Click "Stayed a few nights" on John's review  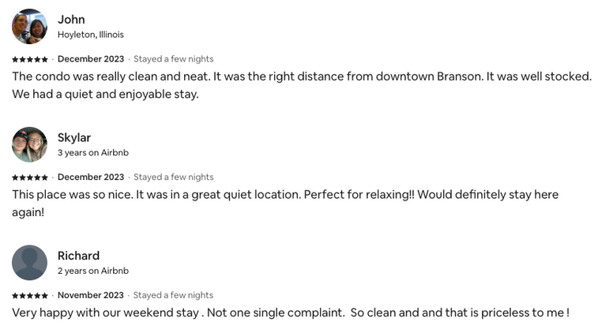pos(173,59)
